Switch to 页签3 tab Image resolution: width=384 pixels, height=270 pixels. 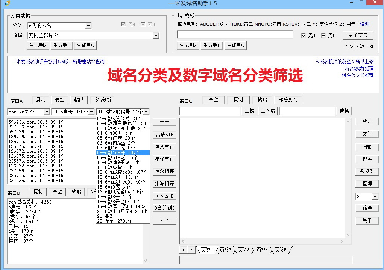244,250
